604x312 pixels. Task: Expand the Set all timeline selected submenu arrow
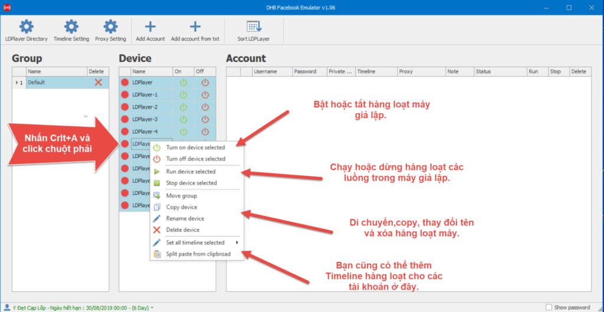[237, 242]
